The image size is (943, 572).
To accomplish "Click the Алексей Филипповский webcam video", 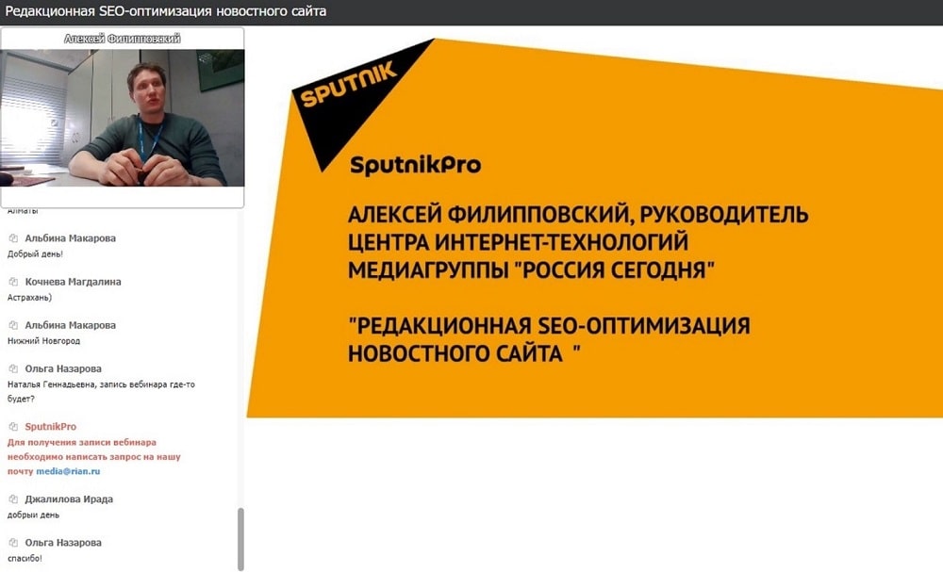I will pos(123,118).
